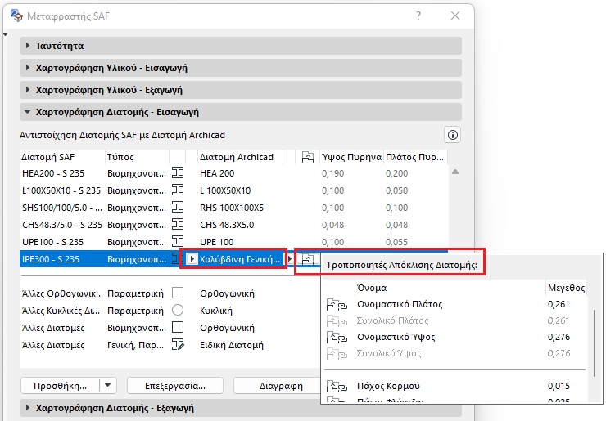Click the list scroll-up arrow
The height and width of the screenshot is (421, 606).
455,172
